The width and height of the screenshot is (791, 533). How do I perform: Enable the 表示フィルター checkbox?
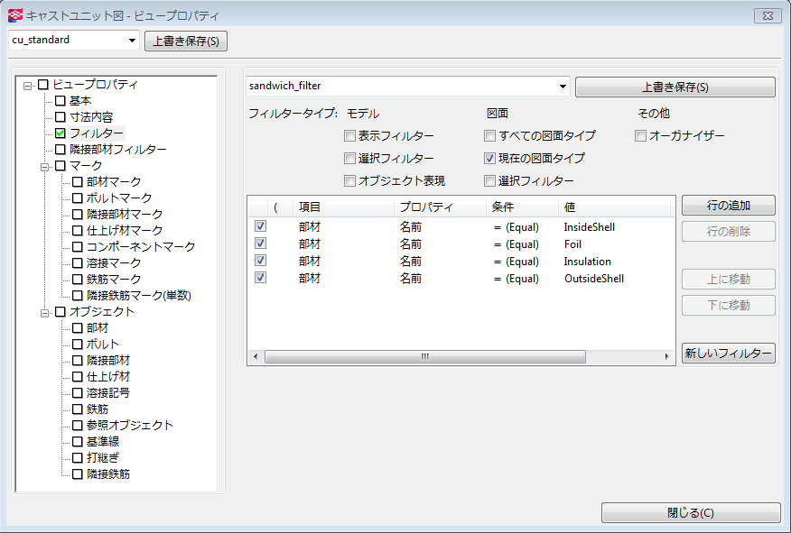(349, 136)
